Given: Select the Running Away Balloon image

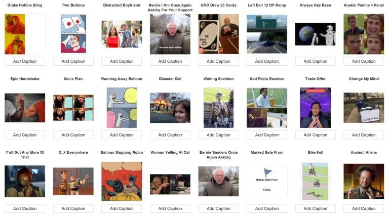Looking at the screenshot, I should [x=122, y=108].
